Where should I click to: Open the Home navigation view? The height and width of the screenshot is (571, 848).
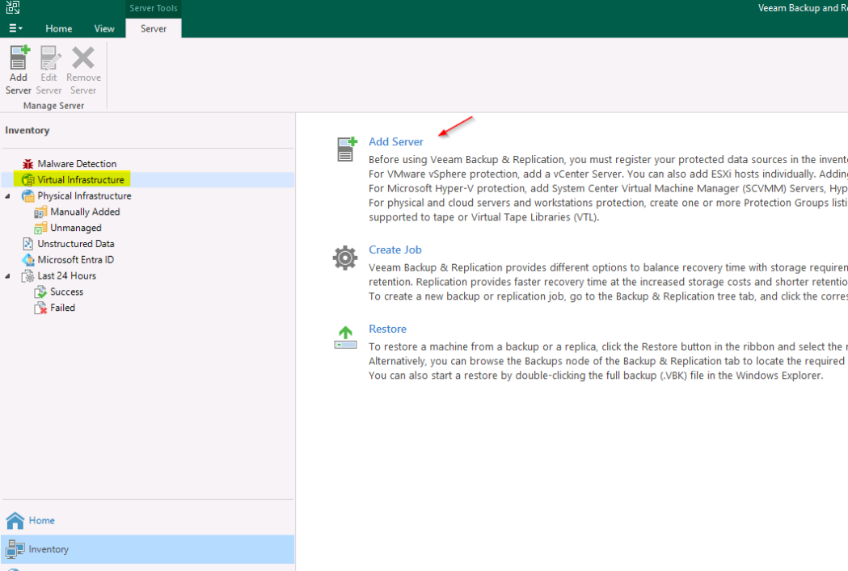click(x=148, y=520)
